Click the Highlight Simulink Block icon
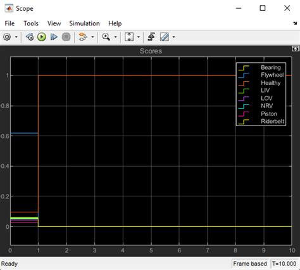Screen dimensions: 300x270 coord(82,37)
